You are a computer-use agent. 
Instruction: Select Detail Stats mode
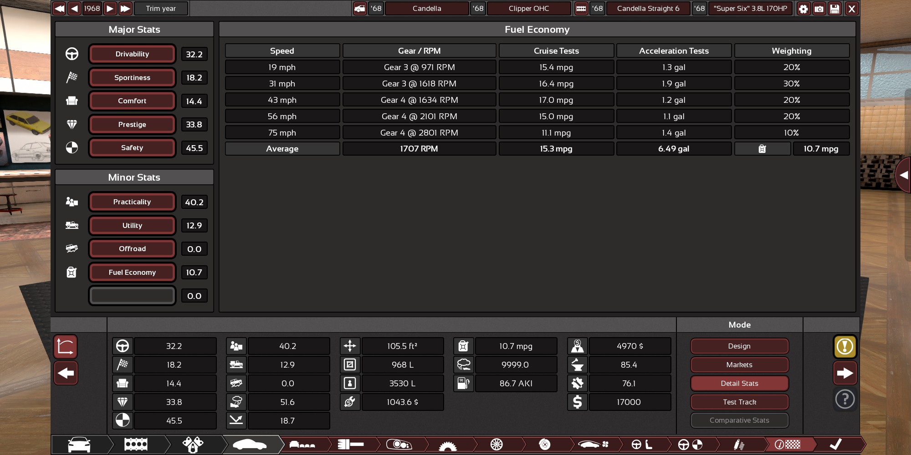(739, 384)
